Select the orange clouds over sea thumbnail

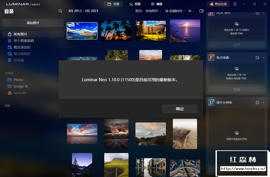pos(82,134)
